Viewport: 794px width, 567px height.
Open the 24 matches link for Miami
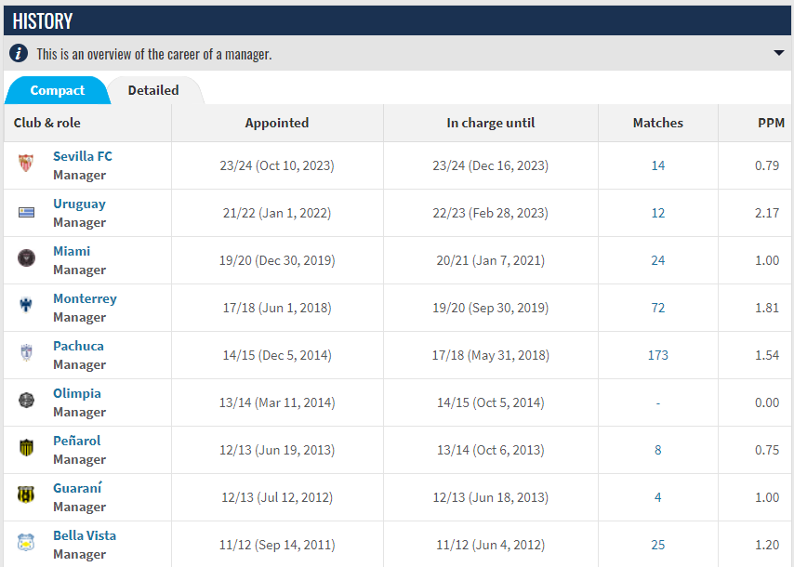658,260
